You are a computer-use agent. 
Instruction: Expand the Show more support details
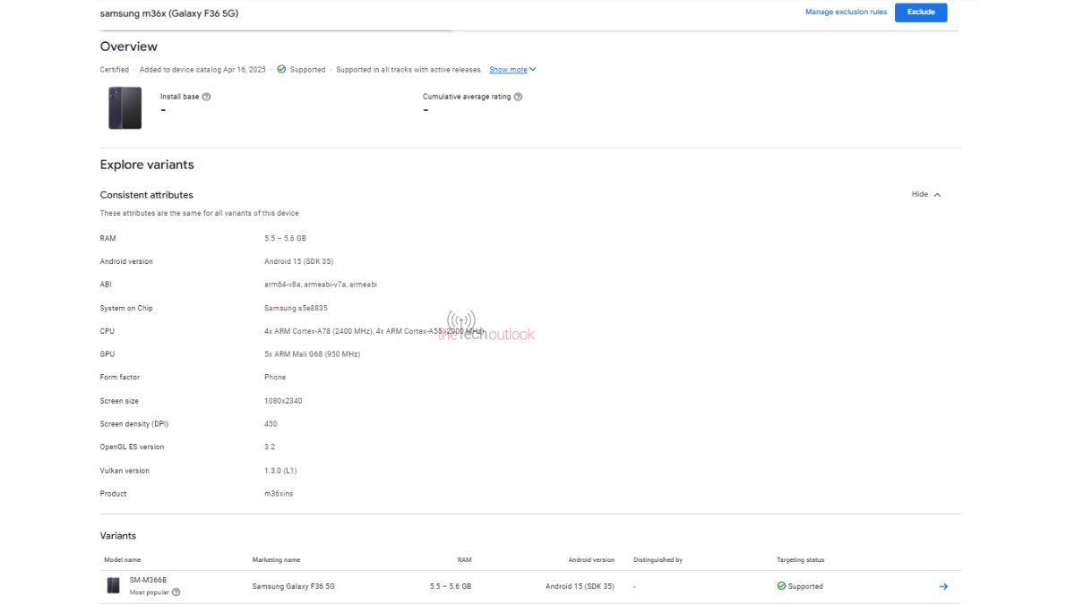click(512, 70)
